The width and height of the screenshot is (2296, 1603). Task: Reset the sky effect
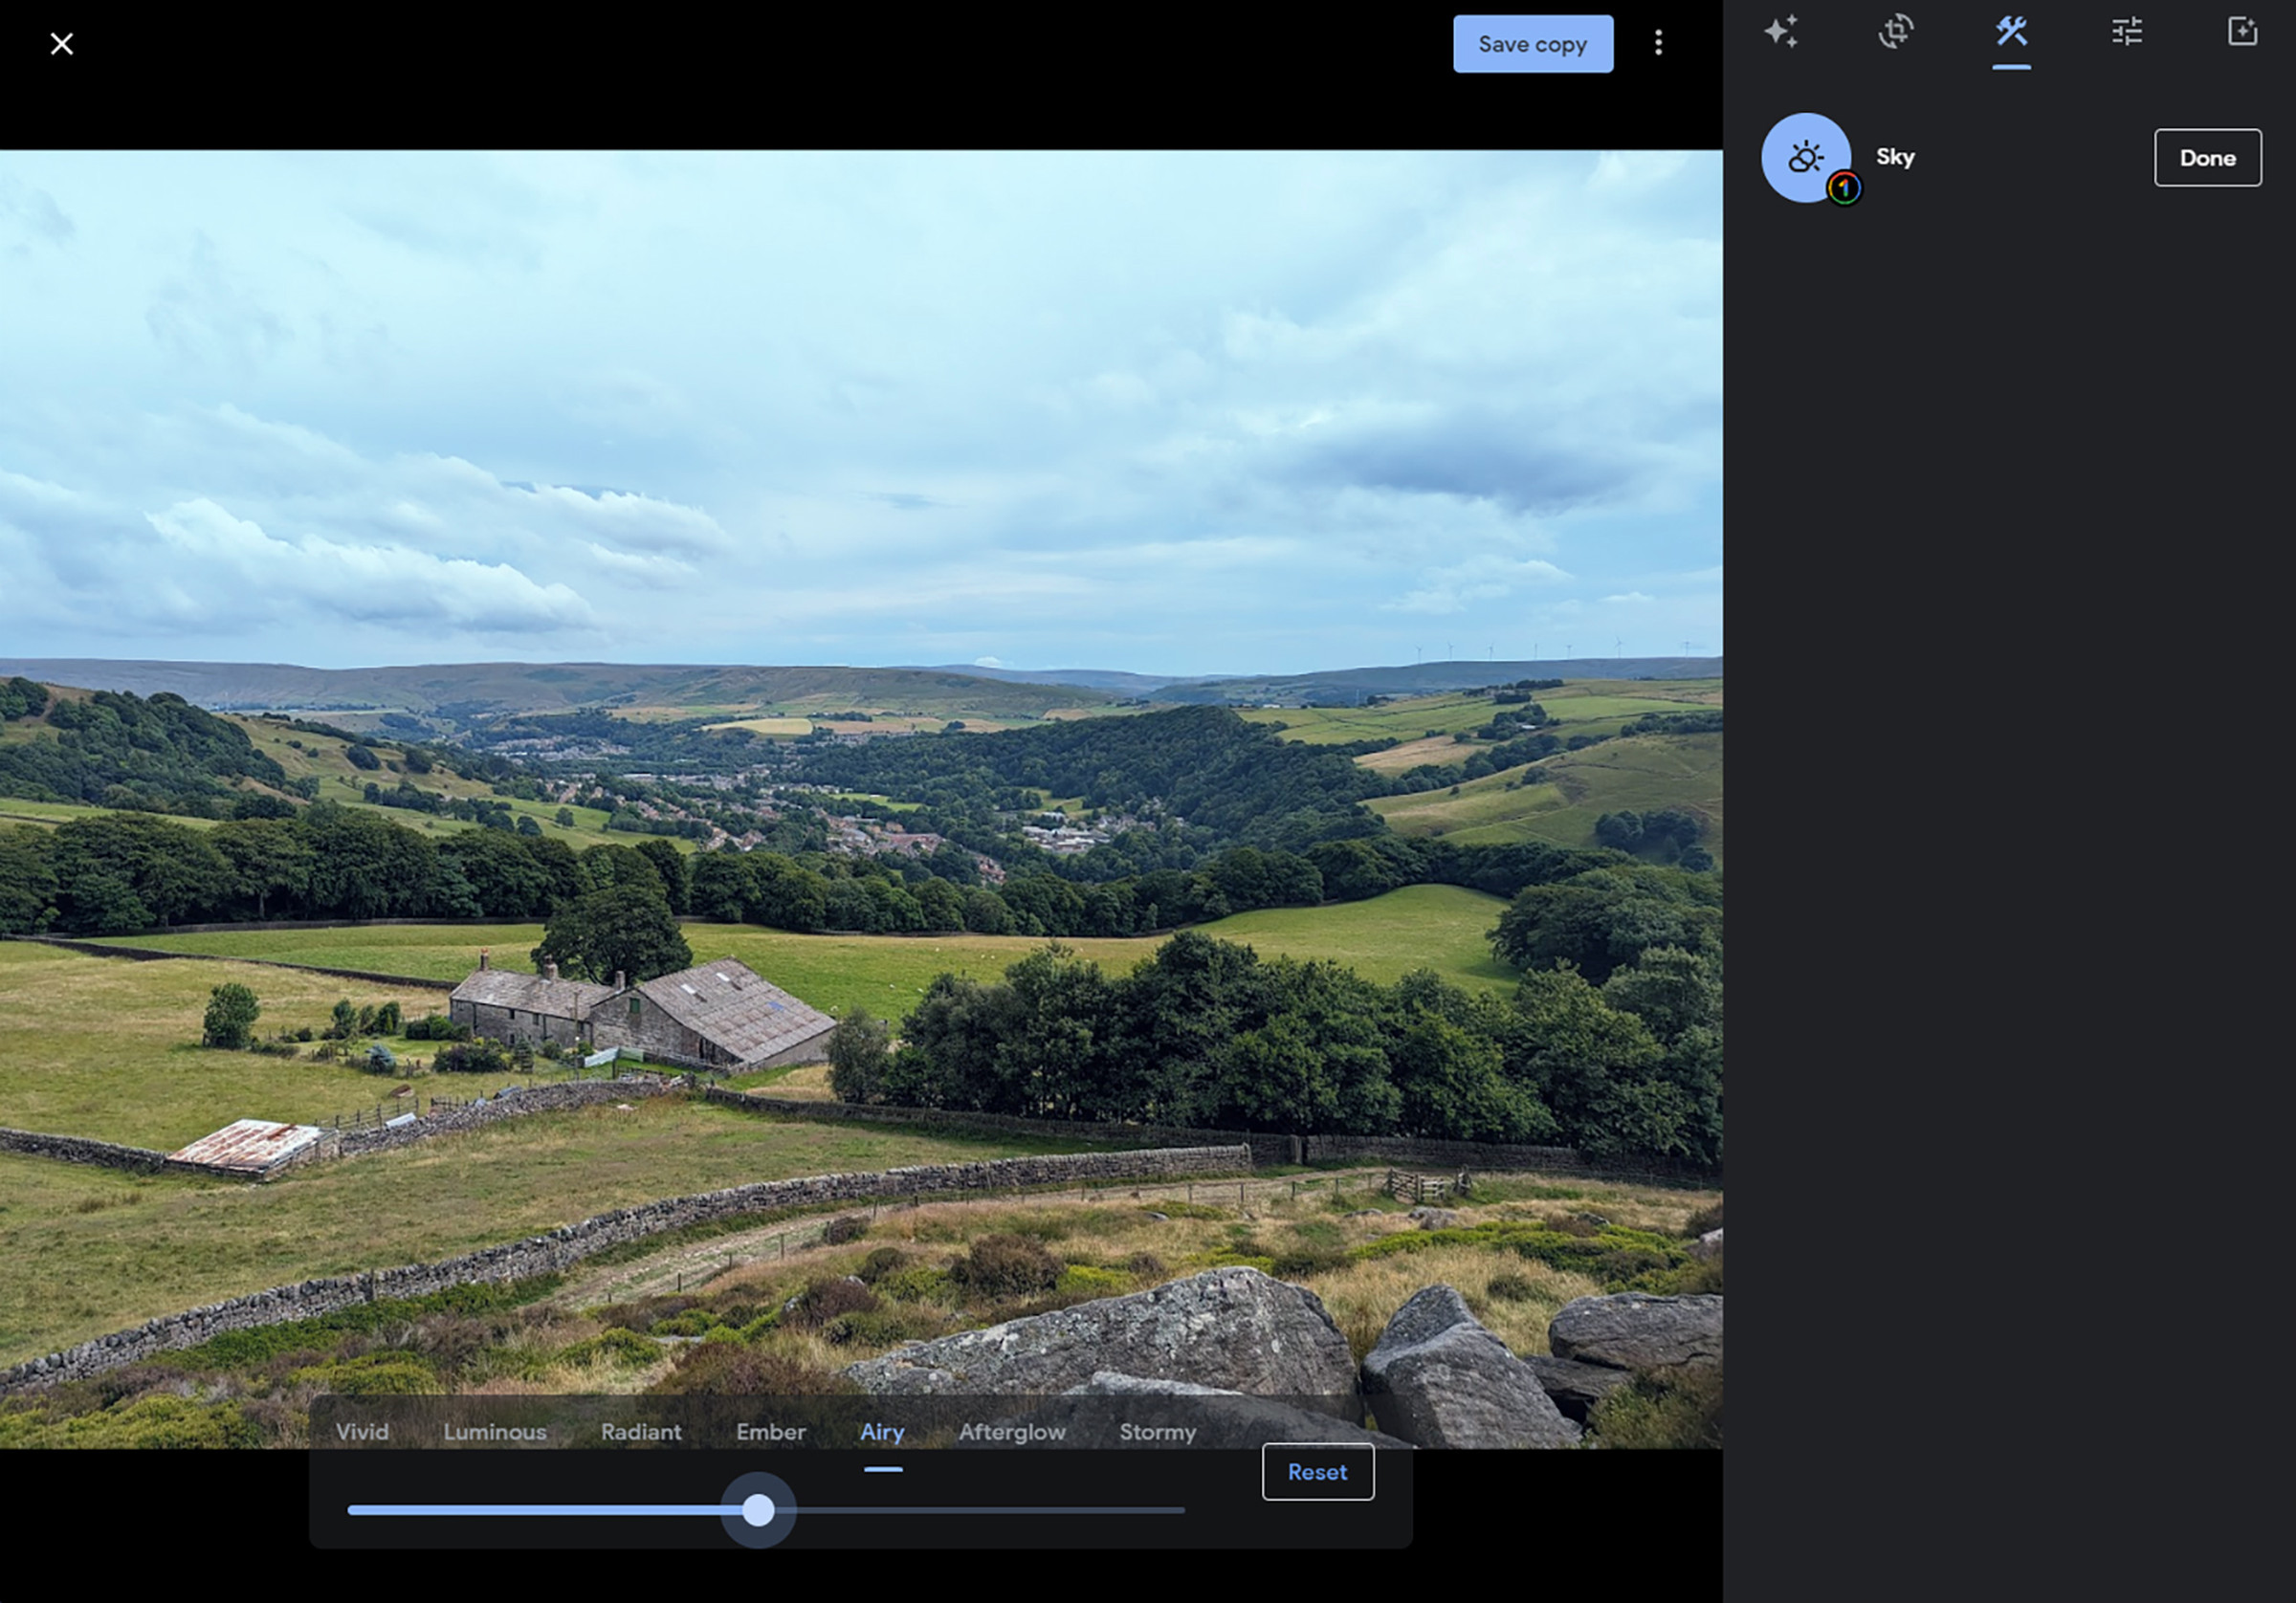point(1317,1472)
